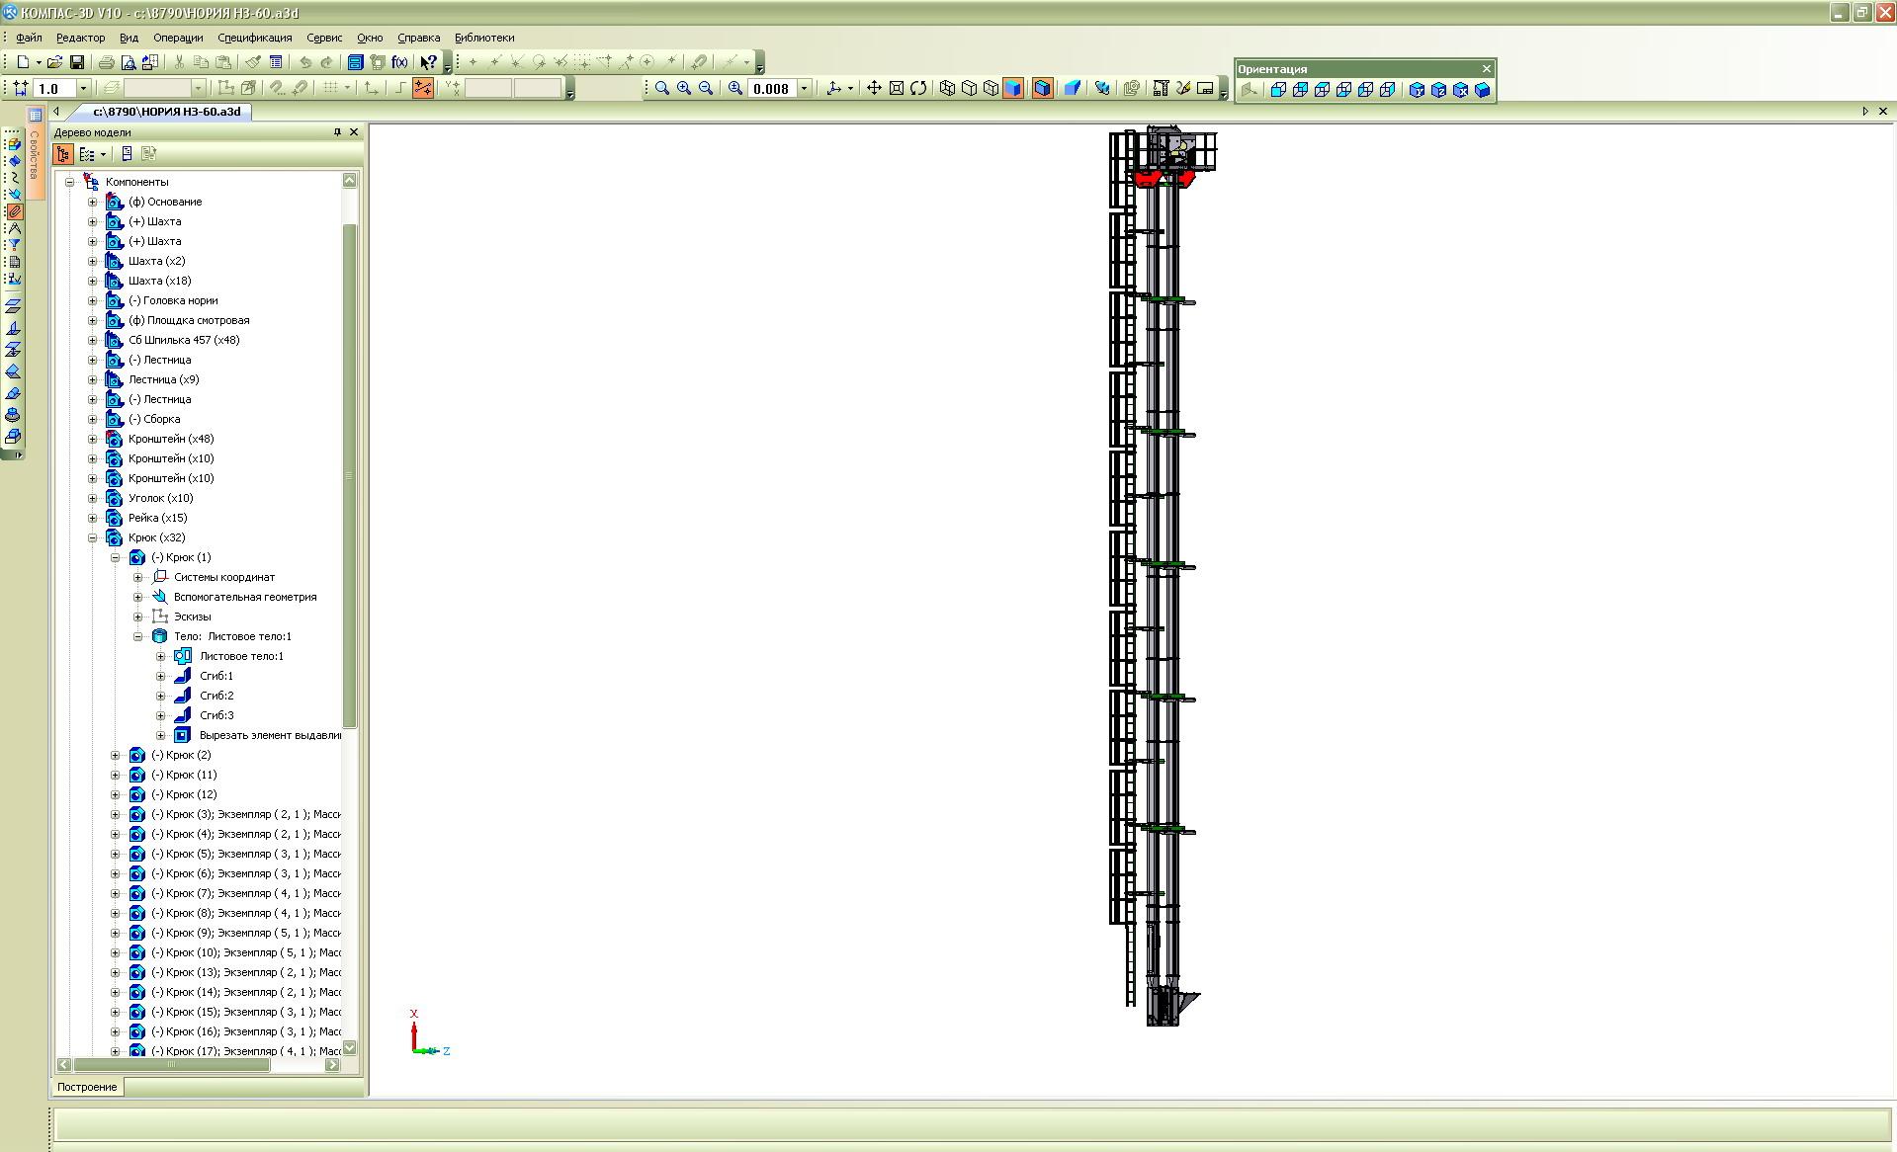The image size is (1897, 1152).
Task: Click the Print preview icon
Action: 128,62
